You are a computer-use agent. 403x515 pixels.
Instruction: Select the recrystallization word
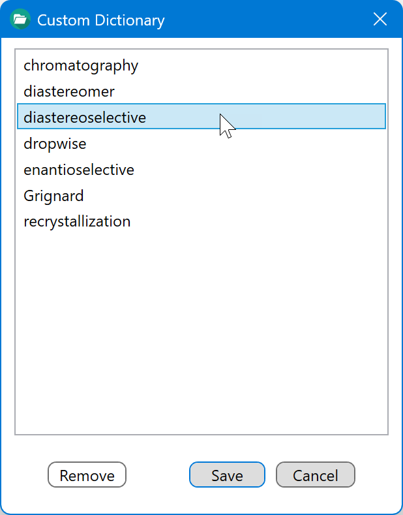[201, 221]
